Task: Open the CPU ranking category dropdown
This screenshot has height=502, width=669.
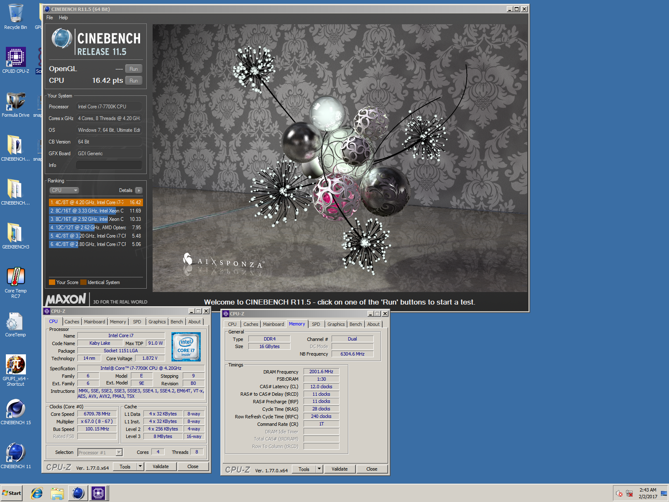Action: (64, 190)
